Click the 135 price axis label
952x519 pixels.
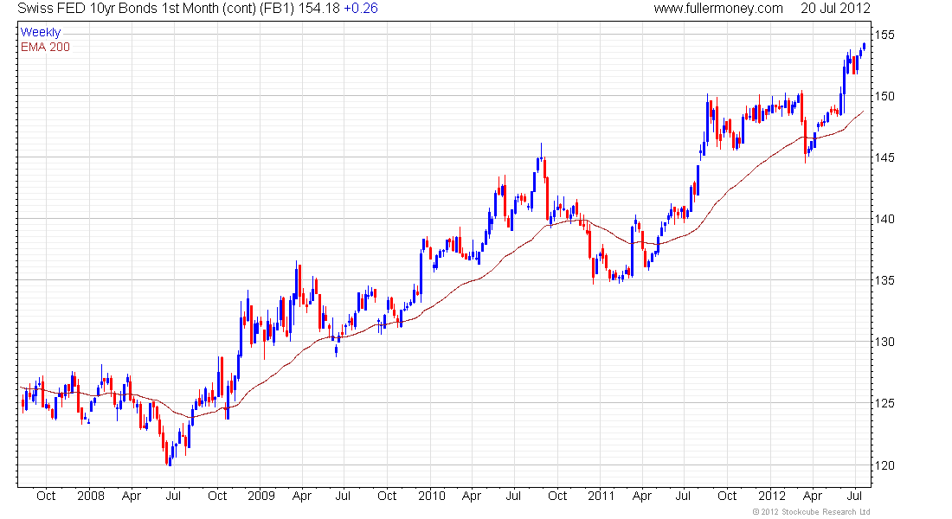click(x=885, y=280)
